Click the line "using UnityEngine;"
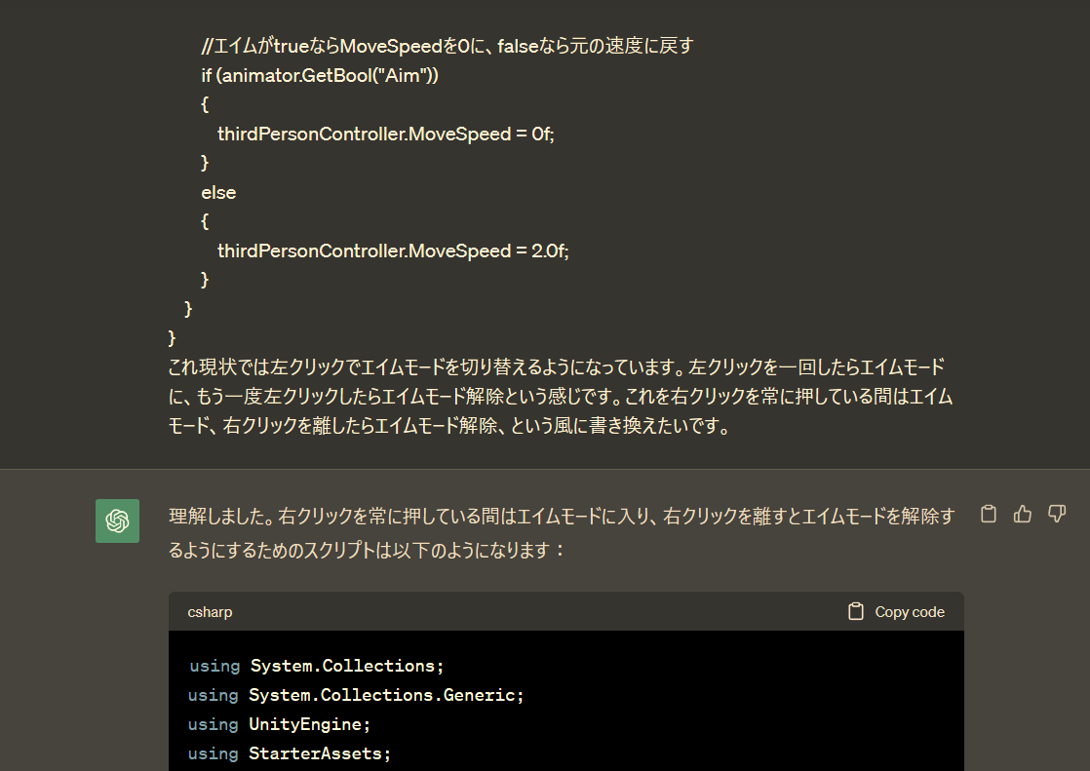This screenshot has height=771, width=1090. pos(279,724)
